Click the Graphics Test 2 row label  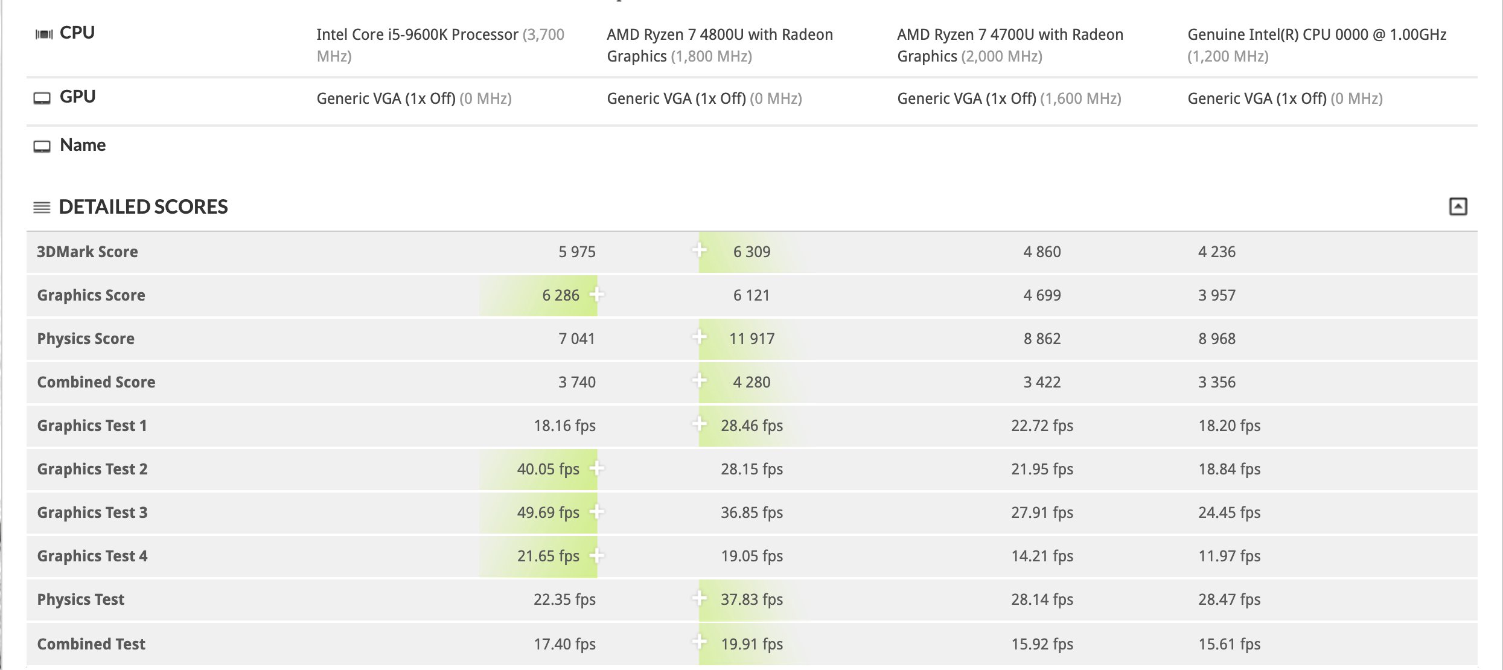(92, 469)
